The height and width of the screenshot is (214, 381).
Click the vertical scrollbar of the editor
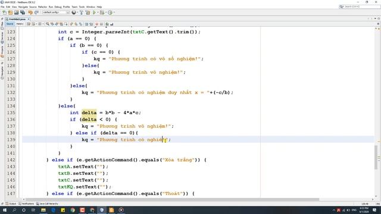click(x=376, y=157)
